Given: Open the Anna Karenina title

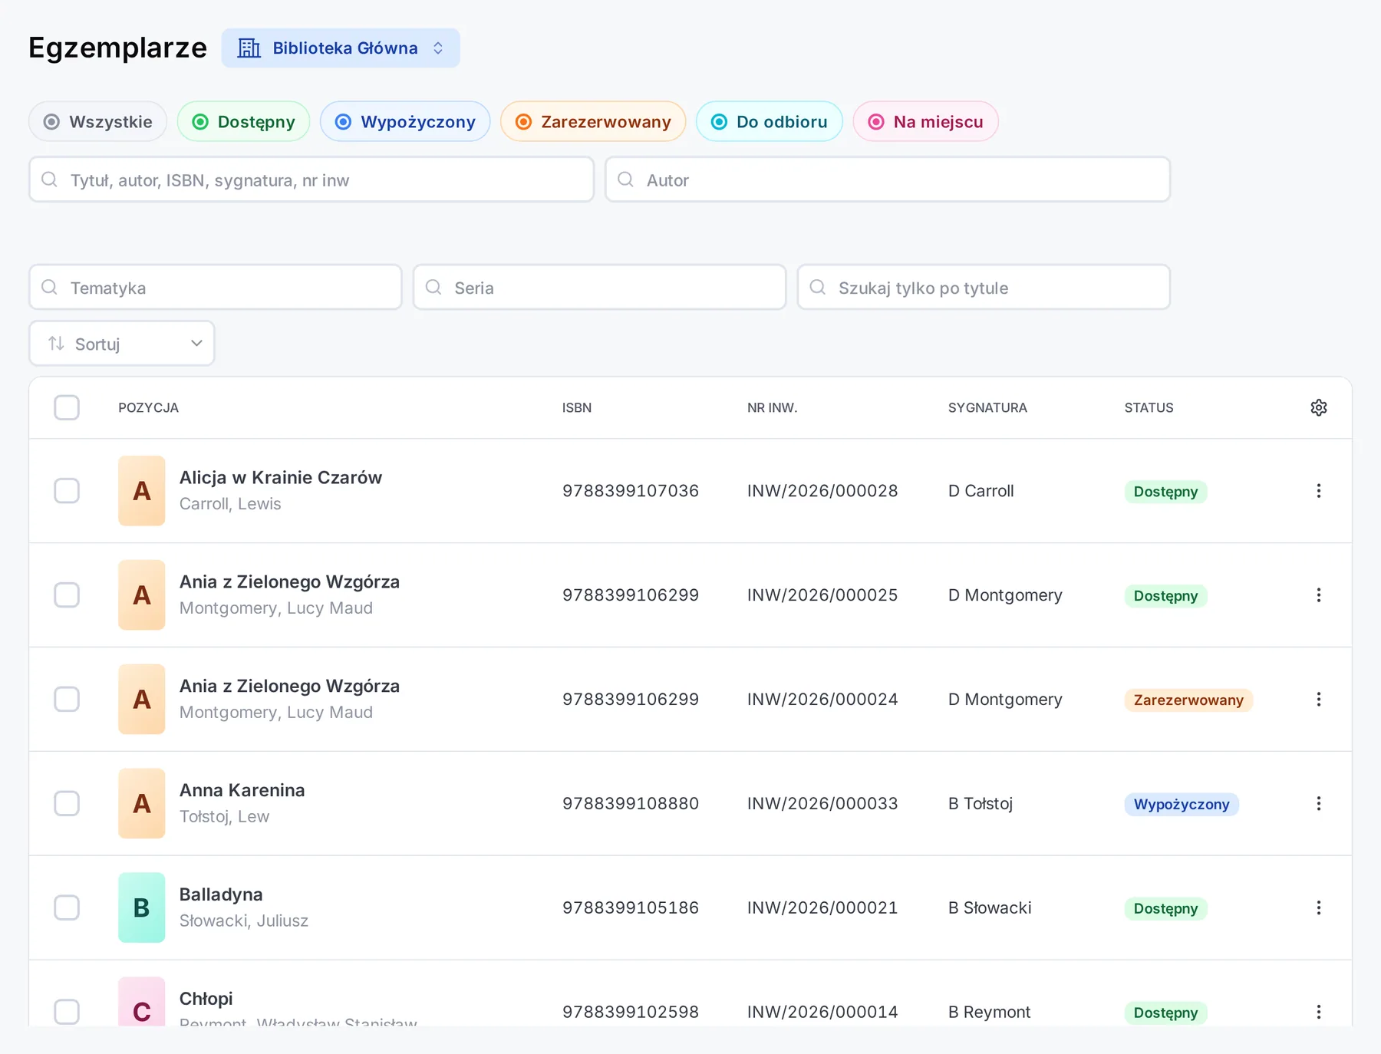Looking at the screenshot, I should tap(242, 790).
